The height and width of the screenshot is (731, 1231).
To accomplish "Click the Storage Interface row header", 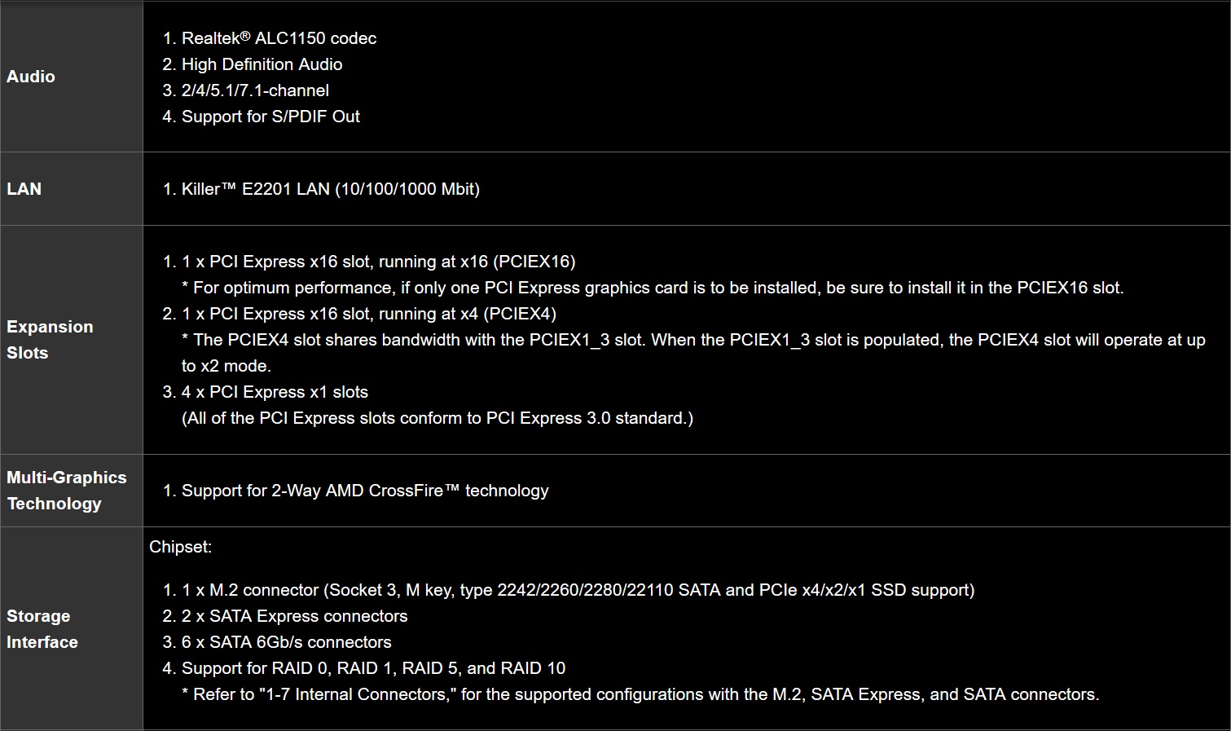I will [42, 629].
